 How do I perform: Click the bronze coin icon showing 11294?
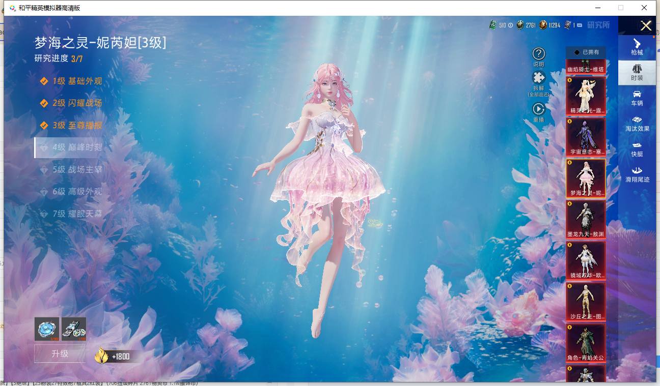pyautogui.click(x=543, y=25)
